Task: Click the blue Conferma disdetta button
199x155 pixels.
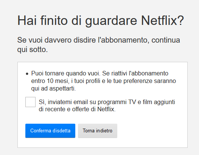Action: [50, 131]
